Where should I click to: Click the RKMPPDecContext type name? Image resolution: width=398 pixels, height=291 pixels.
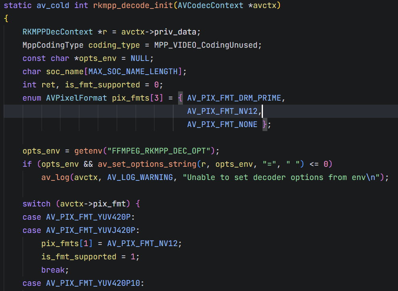[57, 32]
